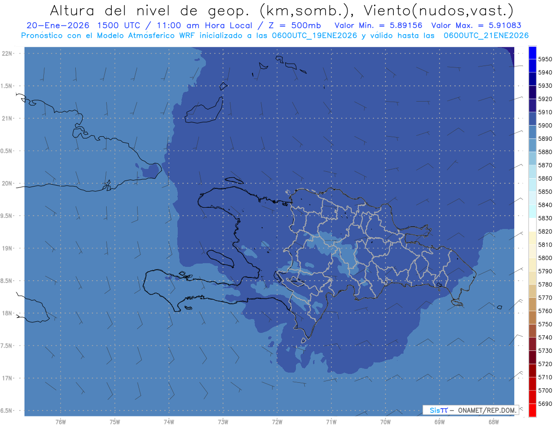This screenshot has width=554, height=428.
Task: Click the '20N' latitude axis label
Action: tap(7, 183)
